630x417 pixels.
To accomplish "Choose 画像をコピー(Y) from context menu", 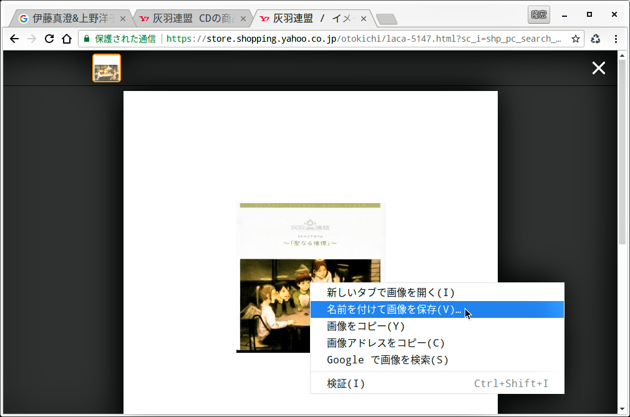I will 437,326.
